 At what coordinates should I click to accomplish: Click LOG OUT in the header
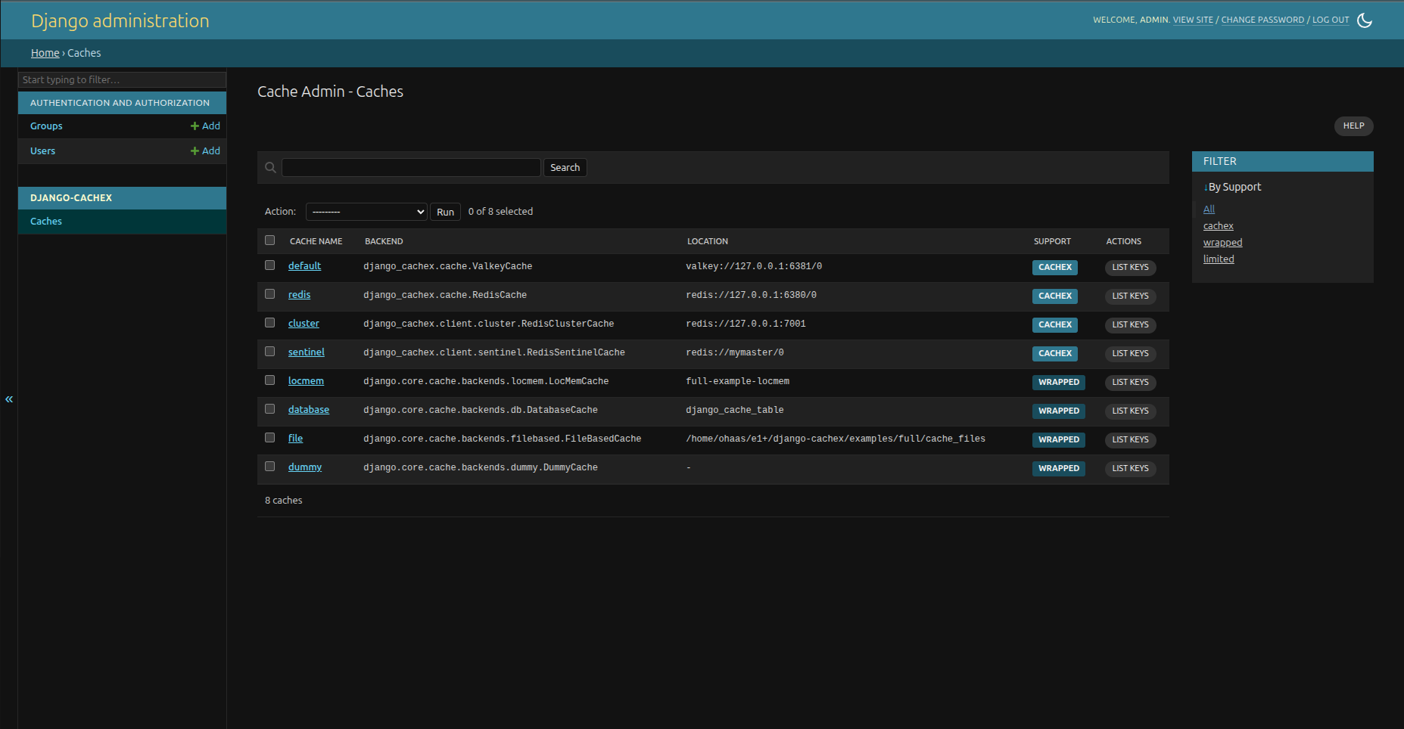(x=1331, y=20)
